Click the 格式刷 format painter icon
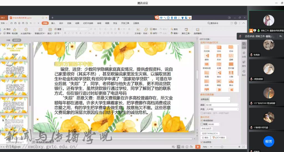Viewport: 284px width, 152px height. point(15,31)
